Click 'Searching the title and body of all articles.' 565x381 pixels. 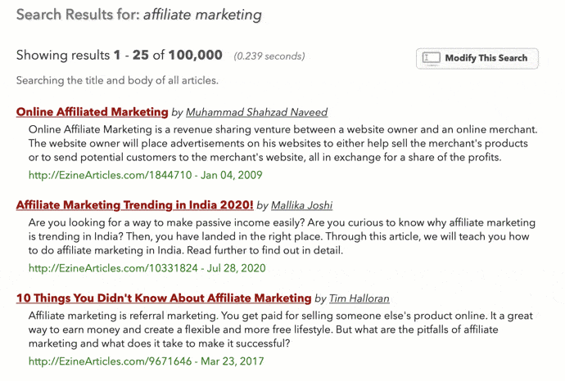point(117,80)
